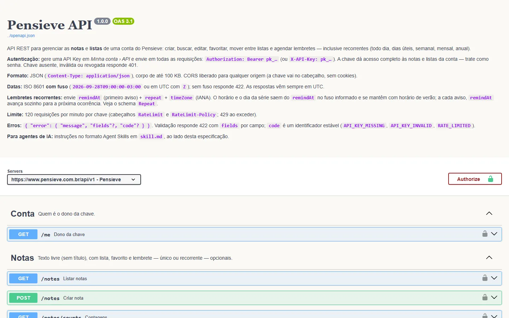Image resolution: width=509 pixels, height=318 pixels.
Task: Click the OAS 3.1 badge
Action: click(x=123, y=21)
